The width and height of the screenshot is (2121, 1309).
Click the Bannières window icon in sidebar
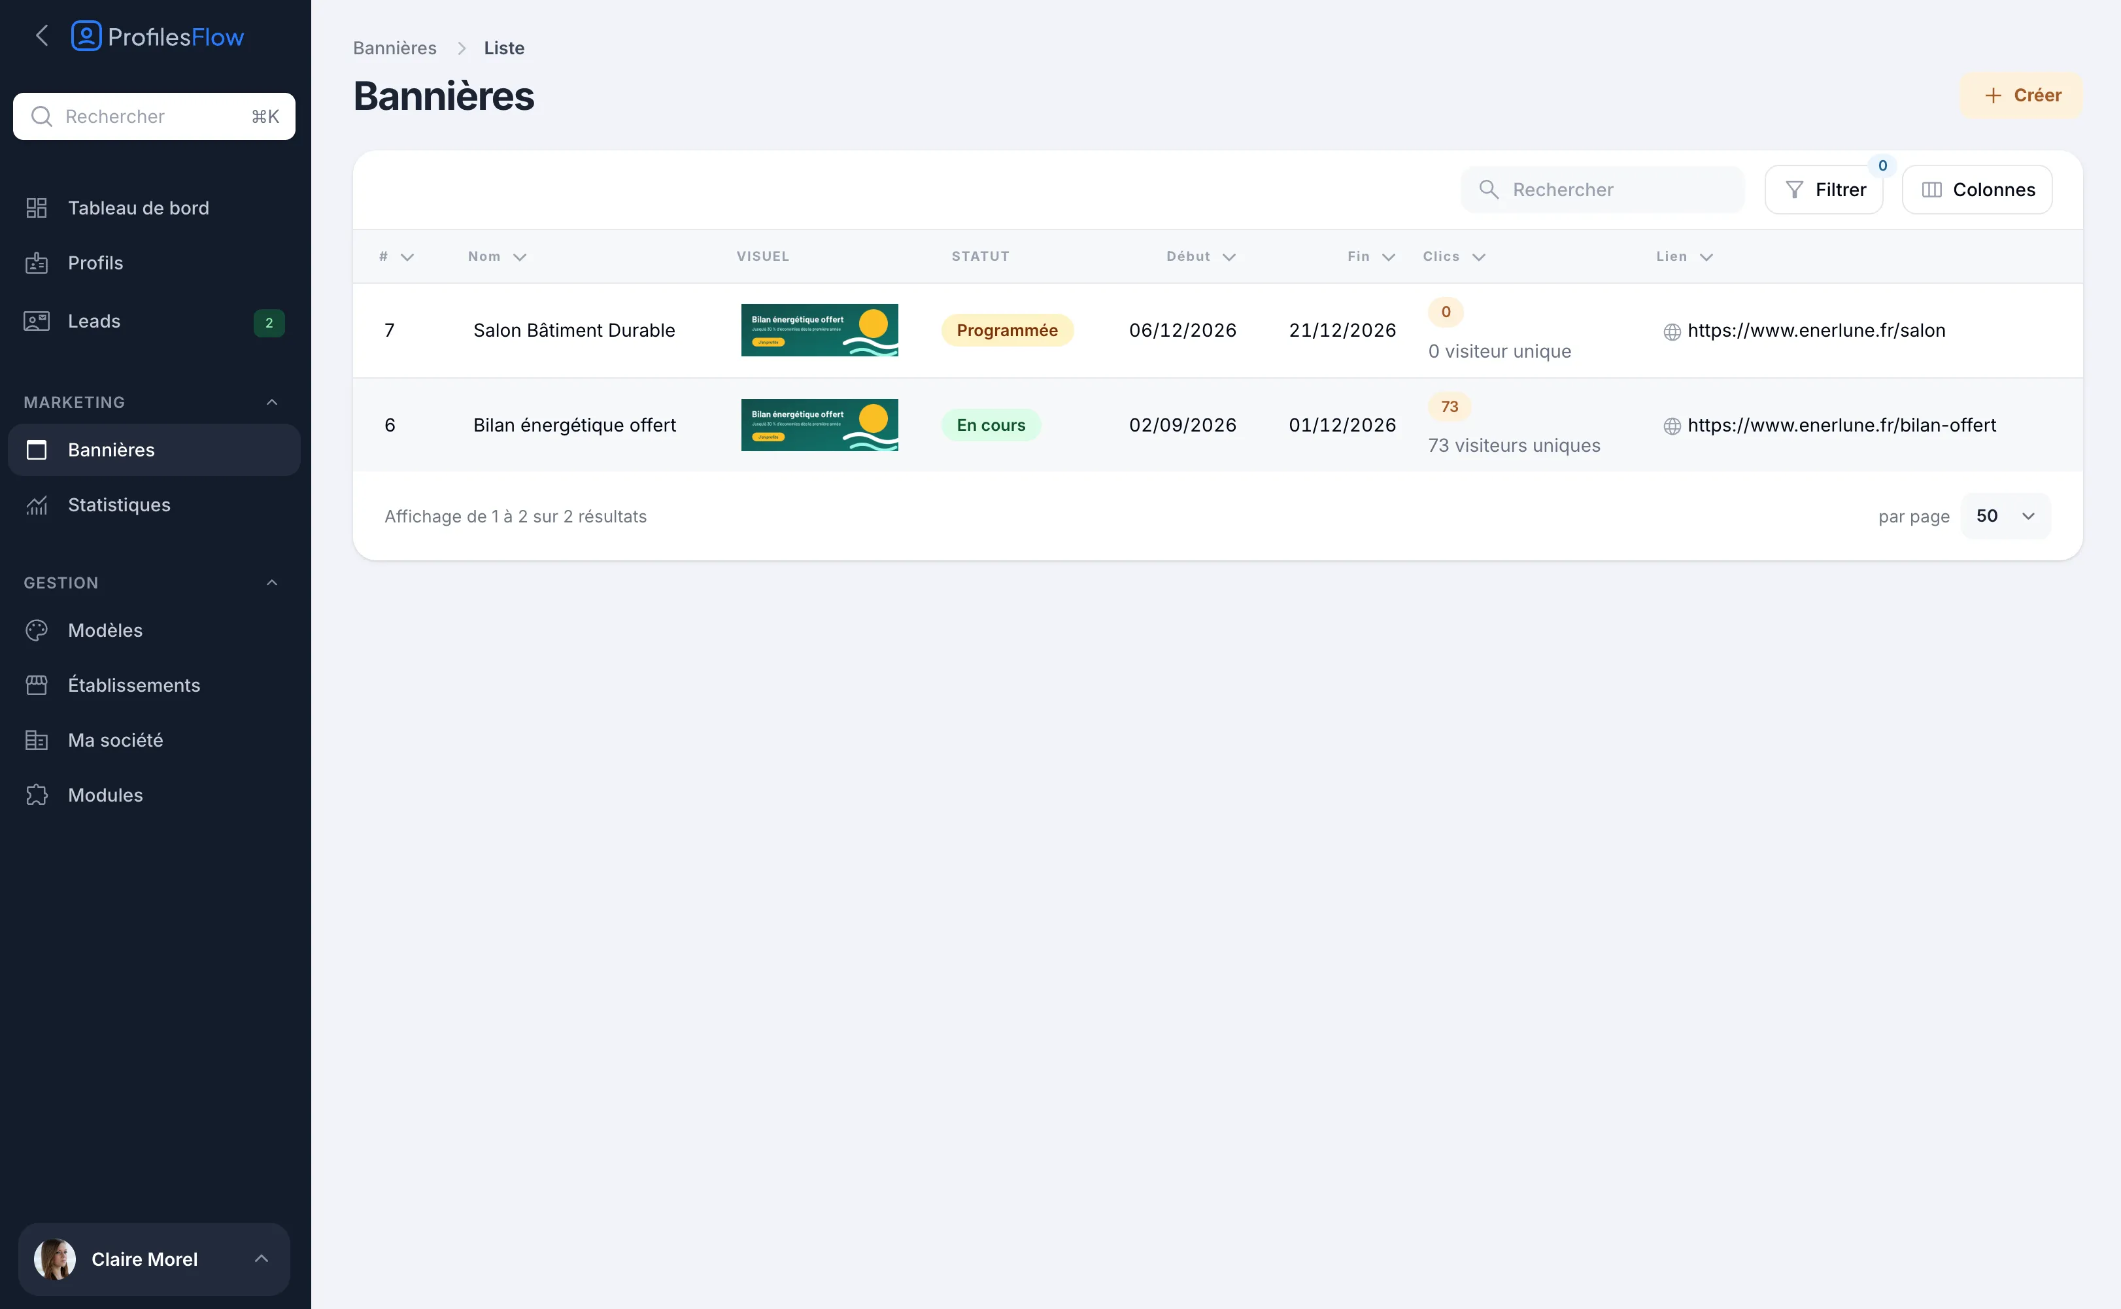click(x=37, y=450)
